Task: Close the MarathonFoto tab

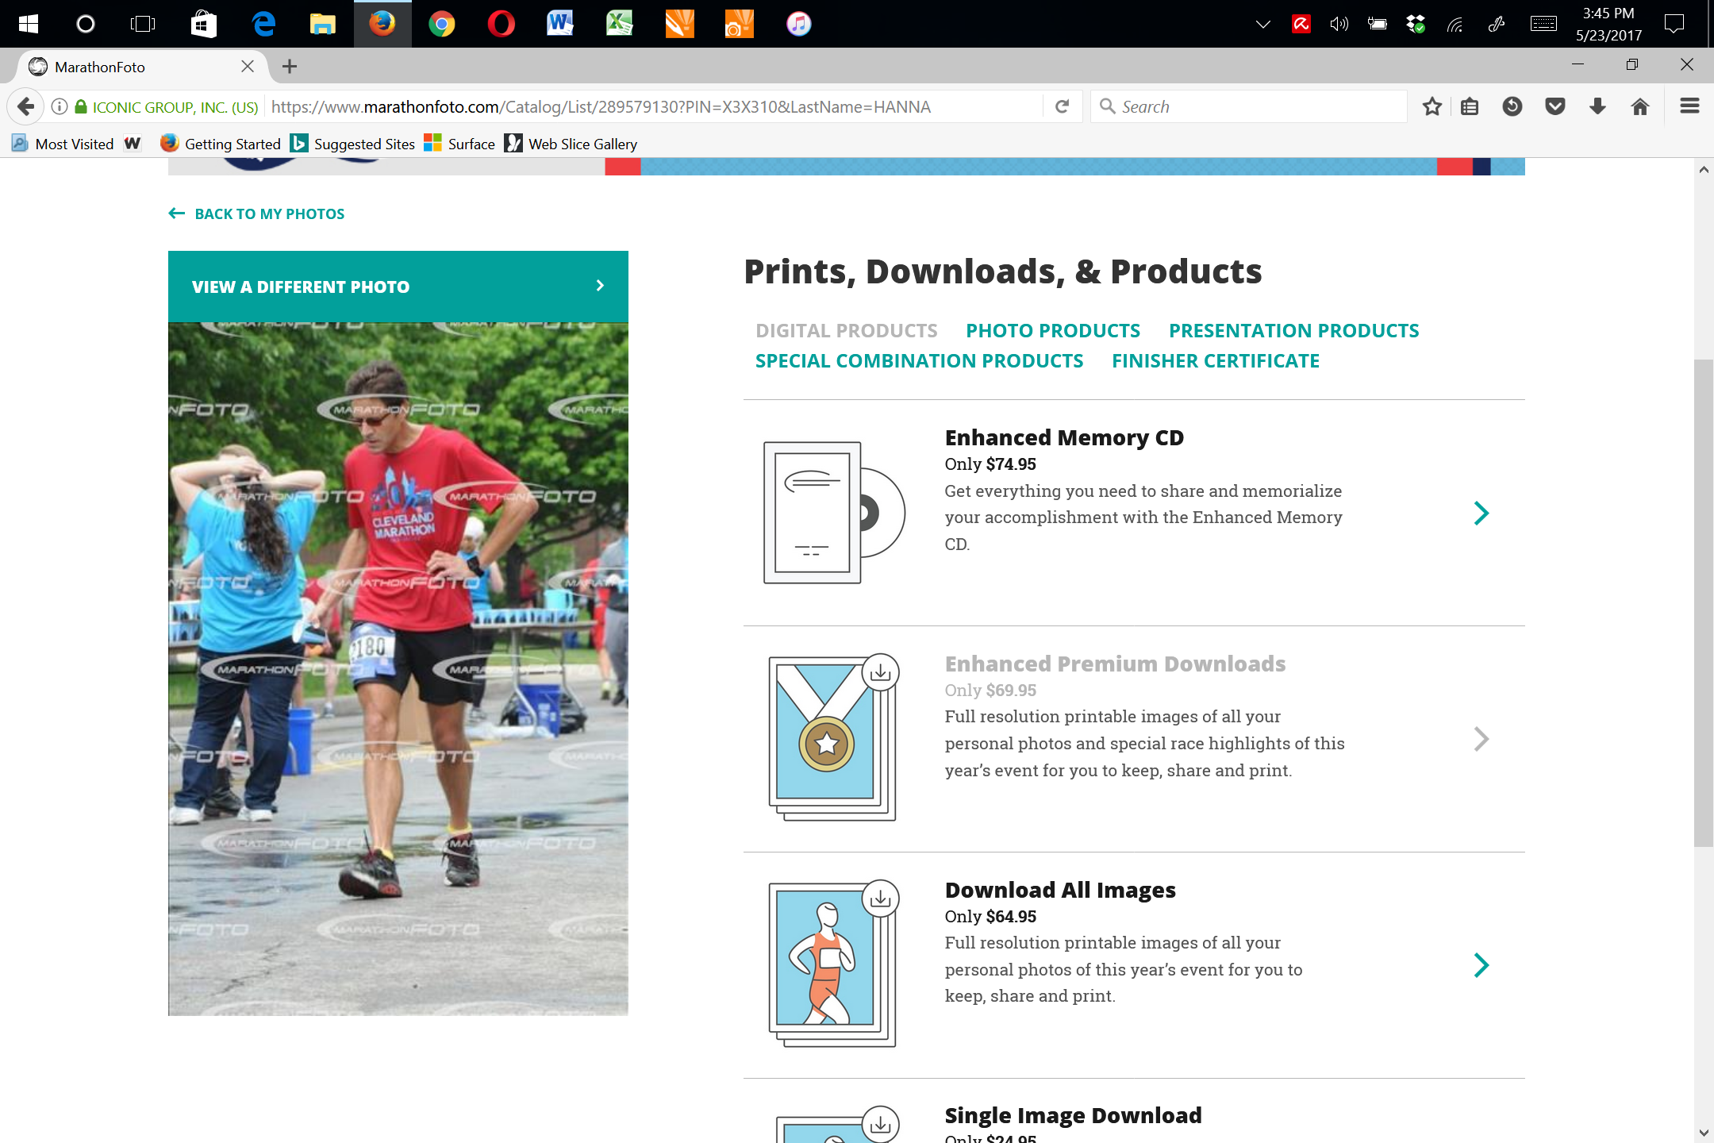Action: [248, 67]
